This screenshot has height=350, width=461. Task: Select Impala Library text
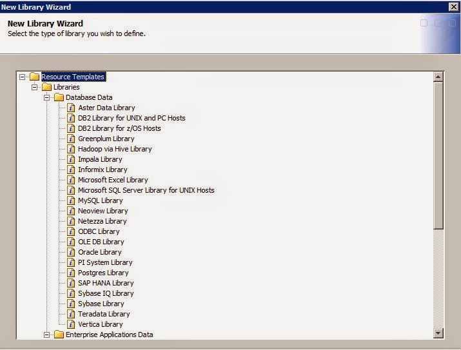(100, 159)
